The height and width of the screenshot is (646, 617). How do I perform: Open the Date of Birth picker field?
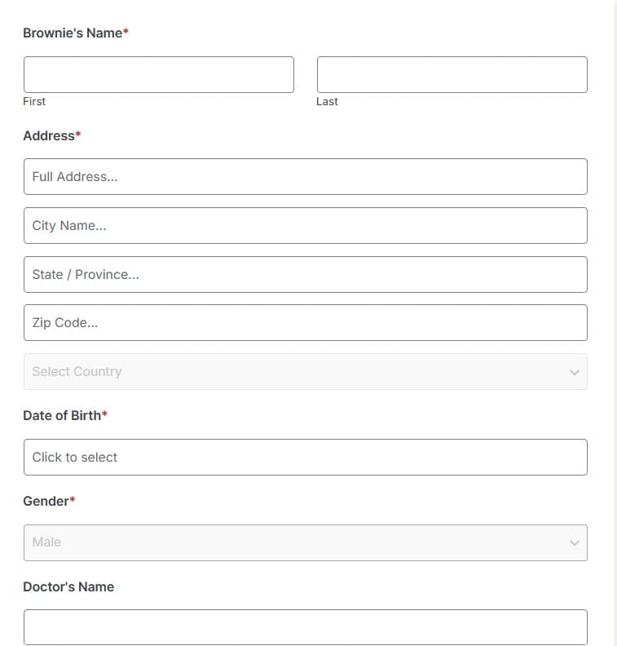306,458
